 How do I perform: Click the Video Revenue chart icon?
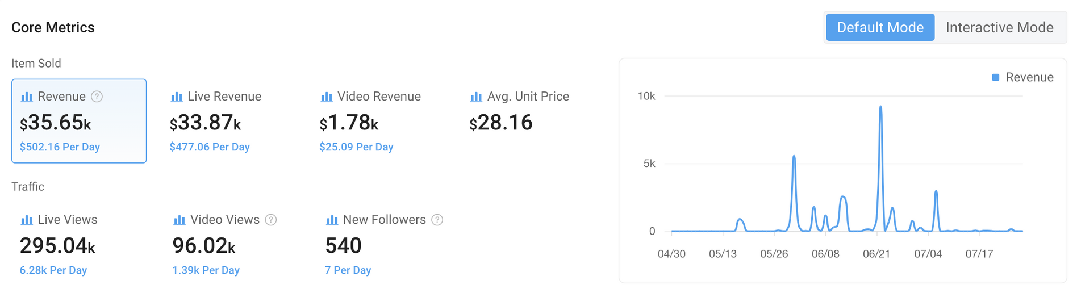tap(327, 97)
